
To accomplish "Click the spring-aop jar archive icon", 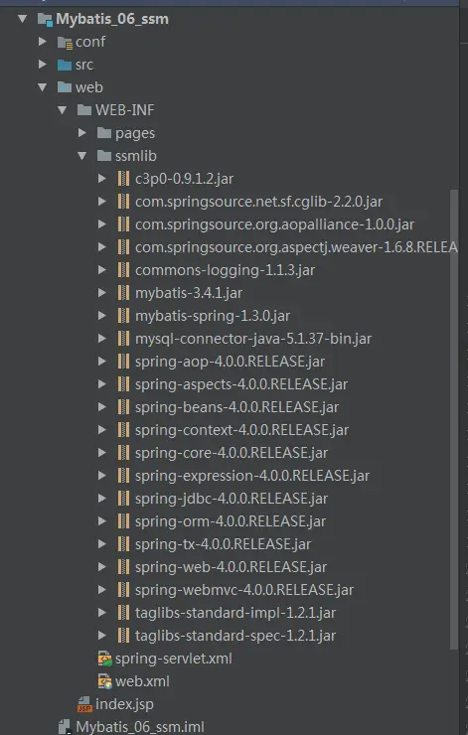I will coord(124,362).
